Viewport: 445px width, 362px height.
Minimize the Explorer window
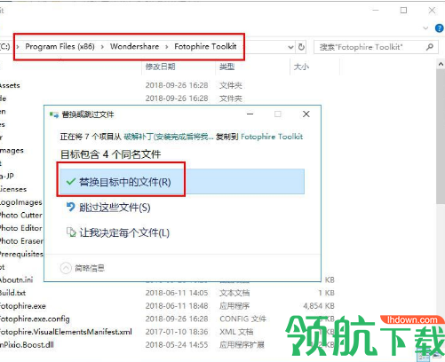376,11
